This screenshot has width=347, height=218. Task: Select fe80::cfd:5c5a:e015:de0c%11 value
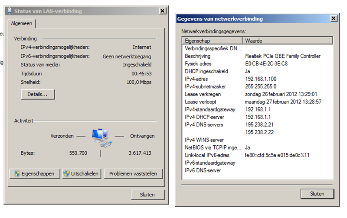[x=277, y=155]
